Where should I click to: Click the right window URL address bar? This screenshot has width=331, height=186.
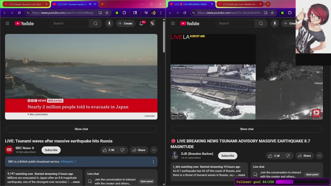(229, 13)
